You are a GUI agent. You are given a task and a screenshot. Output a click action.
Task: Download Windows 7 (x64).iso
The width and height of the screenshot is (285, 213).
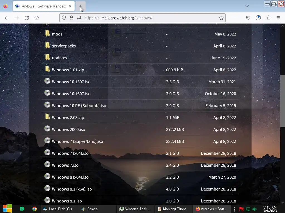coord(70,153)
